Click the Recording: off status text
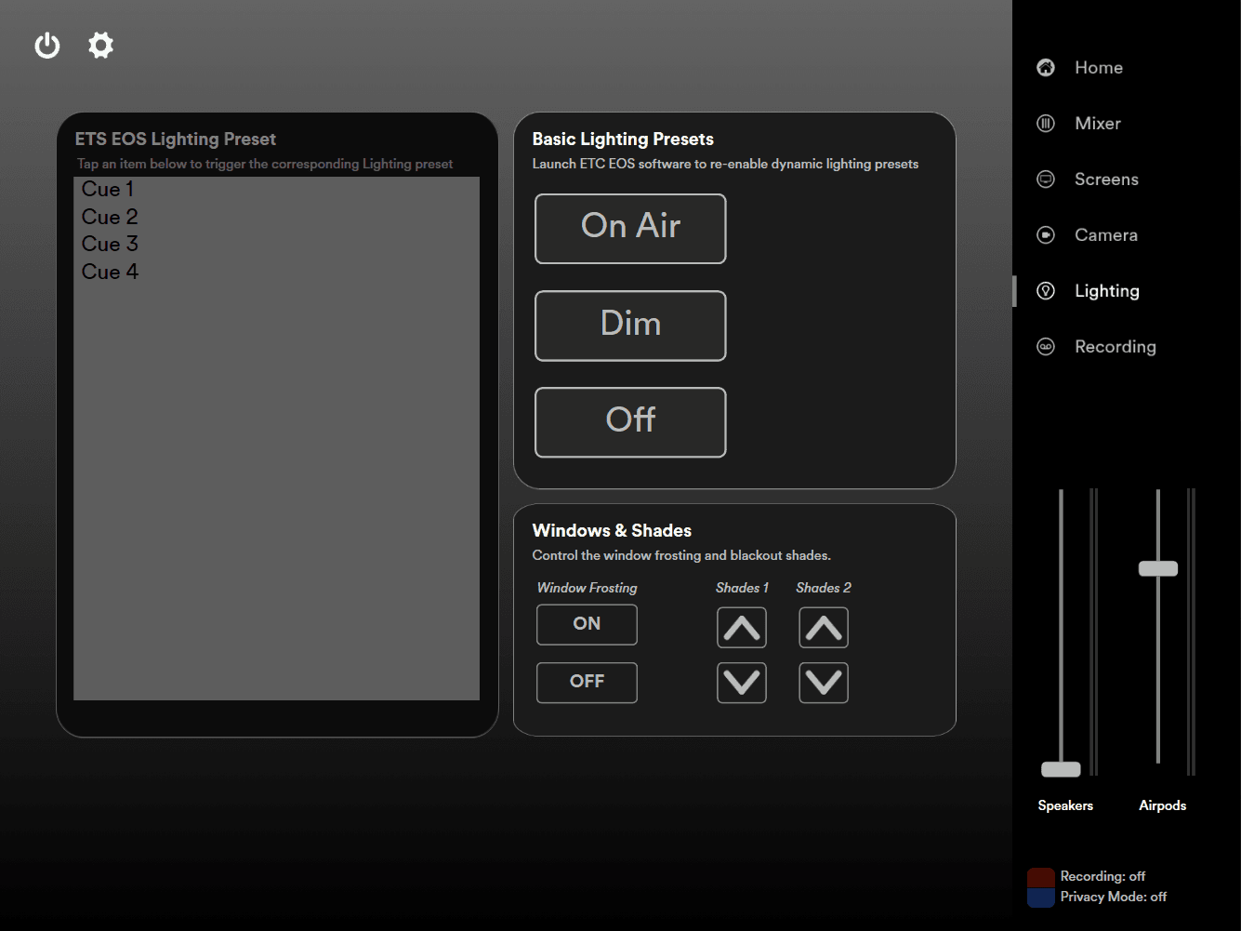1241x931 pixels. [1102, 876]
